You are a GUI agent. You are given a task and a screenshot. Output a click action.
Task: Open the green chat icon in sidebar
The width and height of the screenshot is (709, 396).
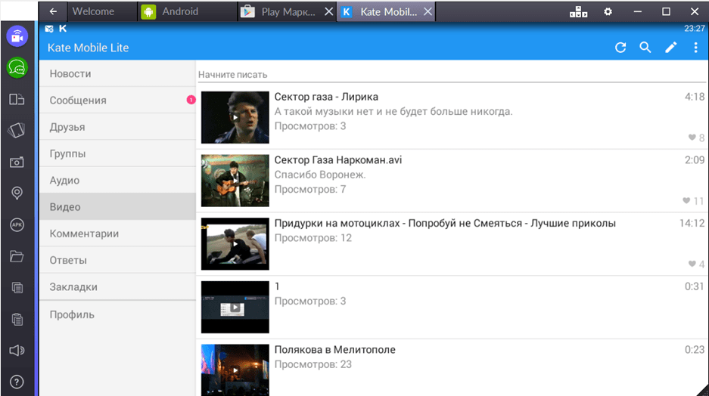pos(17,68)
